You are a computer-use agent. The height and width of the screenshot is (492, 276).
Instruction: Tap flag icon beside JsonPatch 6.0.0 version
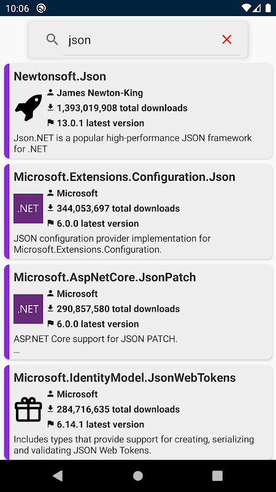pyautogui.click(x=50, y=323)
